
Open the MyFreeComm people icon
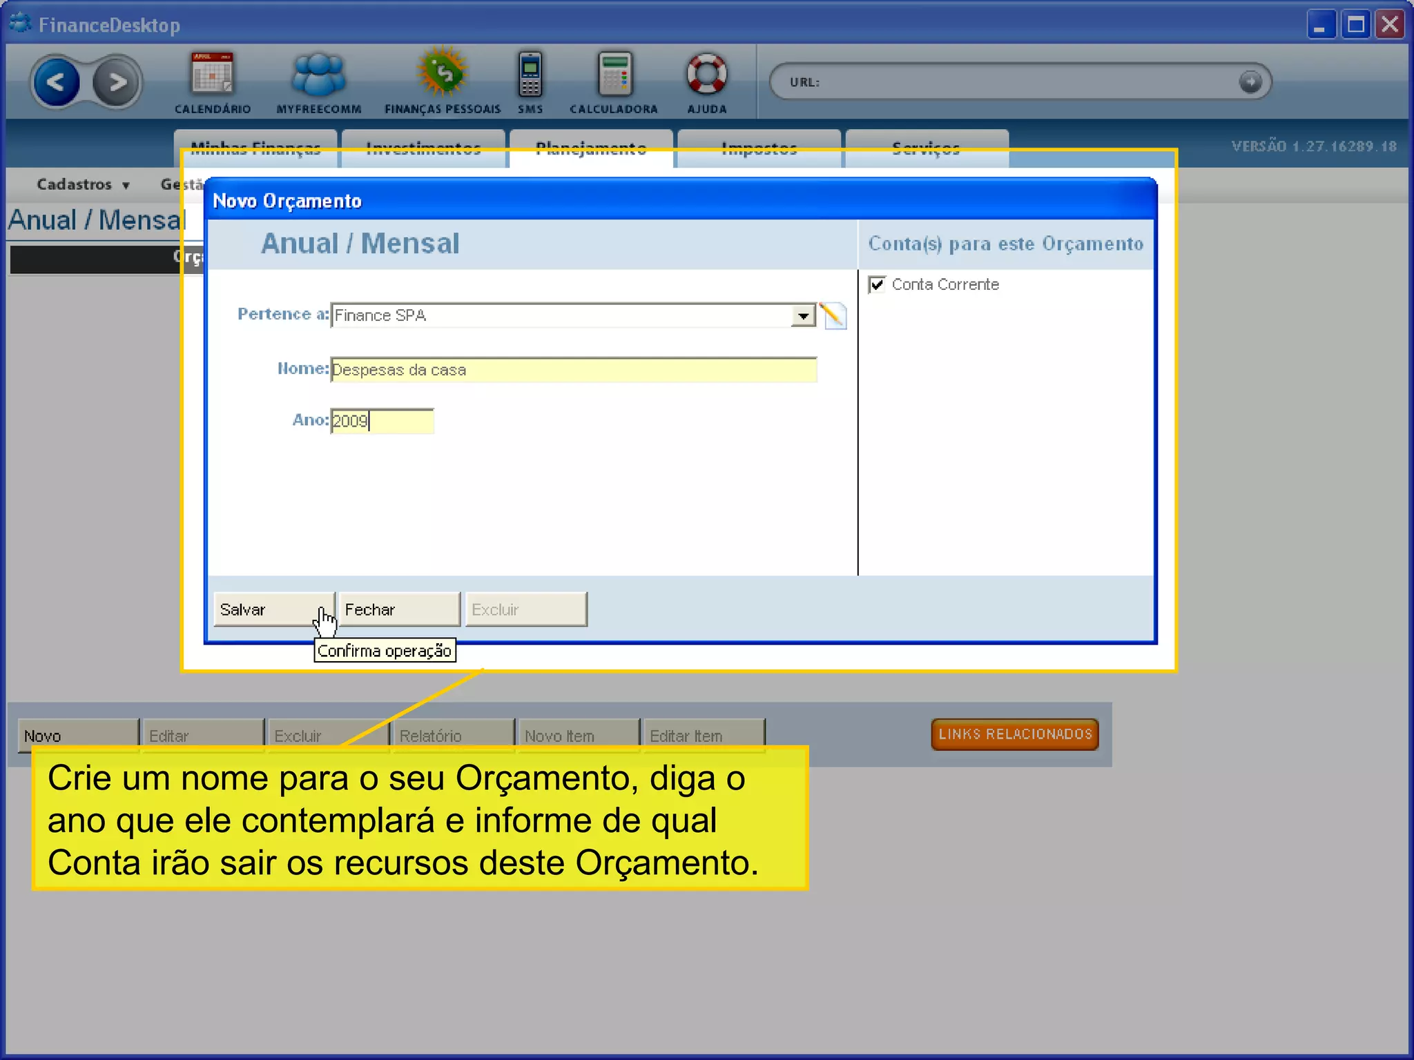coord(318,75)
